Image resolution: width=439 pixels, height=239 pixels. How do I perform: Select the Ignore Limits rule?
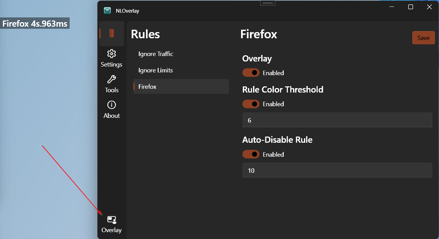(181, 70)
